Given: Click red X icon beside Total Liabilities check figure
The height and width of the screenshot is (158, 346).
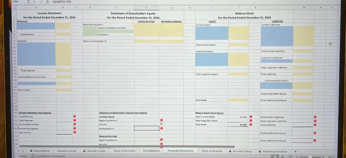Looking at the screenshot, I should click(x=315, y=125).
